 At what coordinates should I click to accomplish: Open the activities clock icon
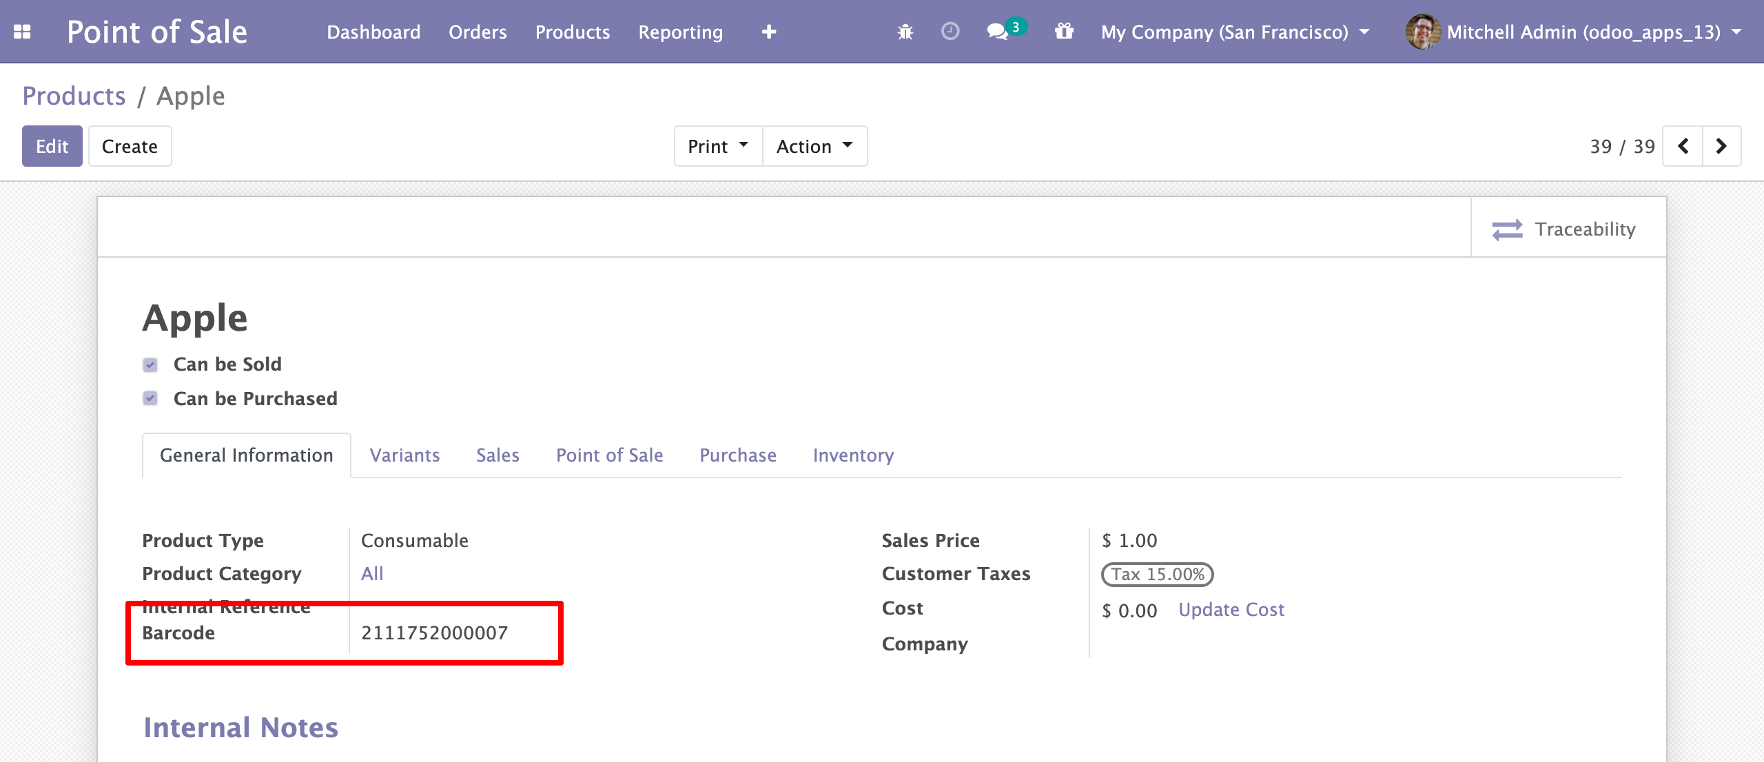click(x=950, y=32)
